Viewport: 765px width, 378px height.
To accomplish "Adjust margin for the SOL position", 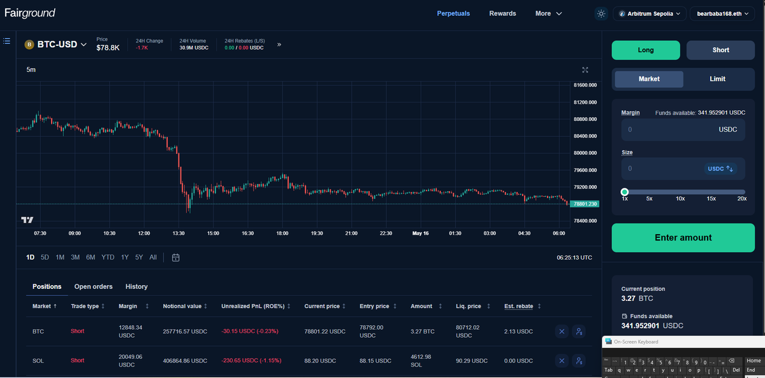I will [x=578, y=361].
